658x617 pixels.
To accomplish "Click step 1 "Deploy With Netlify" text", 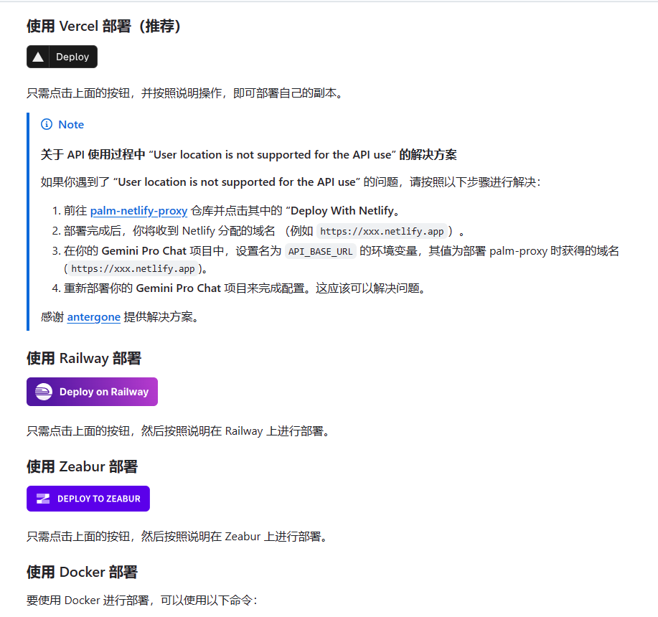I will pos(342,210).
